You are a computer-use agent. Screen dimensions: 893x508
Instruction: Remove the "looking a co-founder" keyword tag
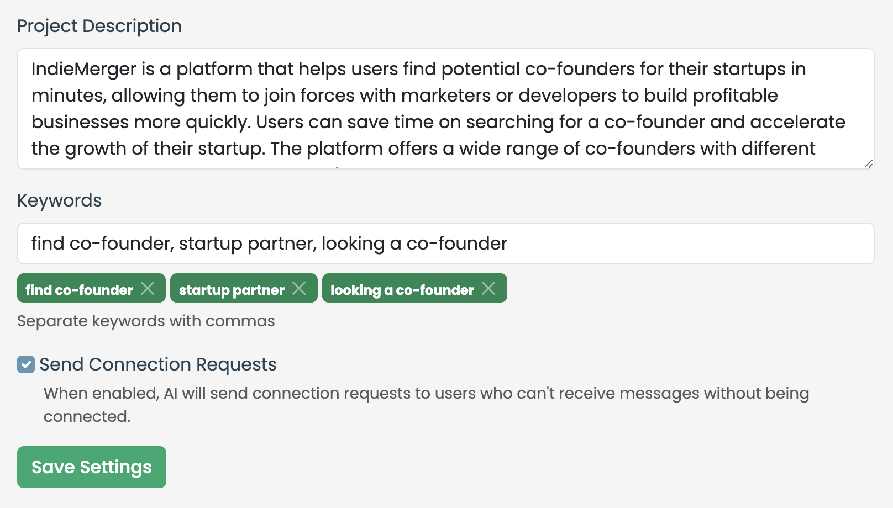point(488,288)
